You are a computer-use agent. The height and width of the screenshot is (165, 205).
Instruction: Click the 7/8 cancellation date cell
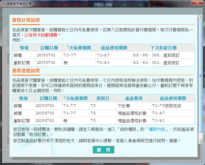point(93,113)
